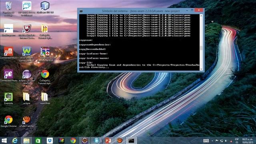Open the CoDejaVu Chrome shortcut
The width and height of the screenshot is (256, 144).
tap(45, 77)
